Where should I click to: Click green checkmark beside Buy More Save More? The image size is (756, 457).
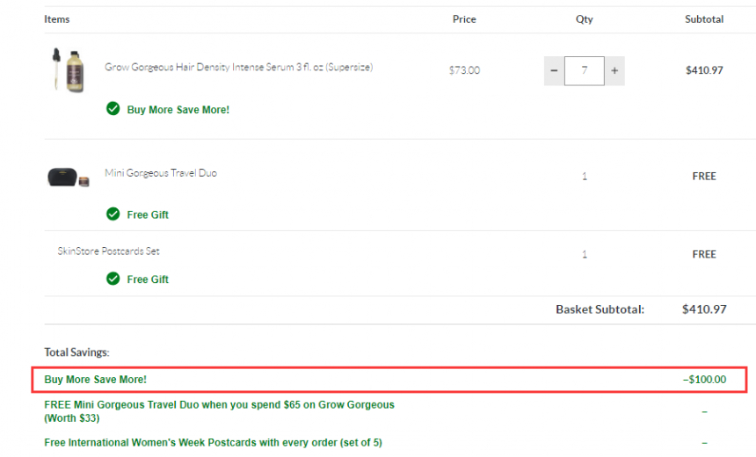[x=113, y=109]
